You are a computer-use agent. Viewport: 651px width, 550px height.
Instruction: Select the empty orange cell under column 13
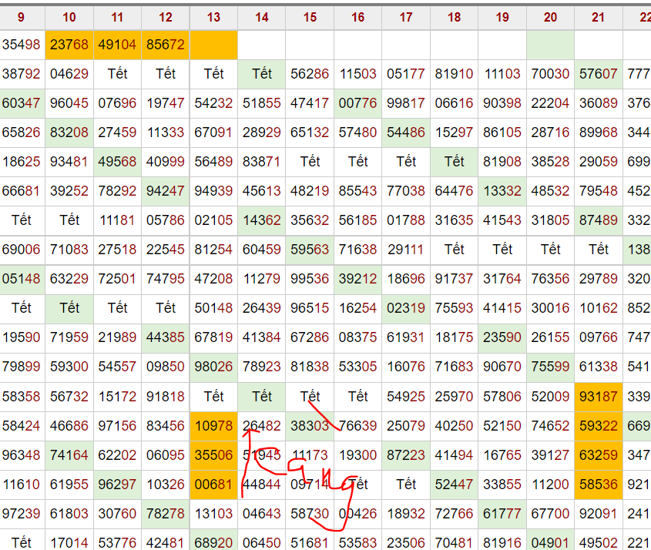(x=213, y=45)
